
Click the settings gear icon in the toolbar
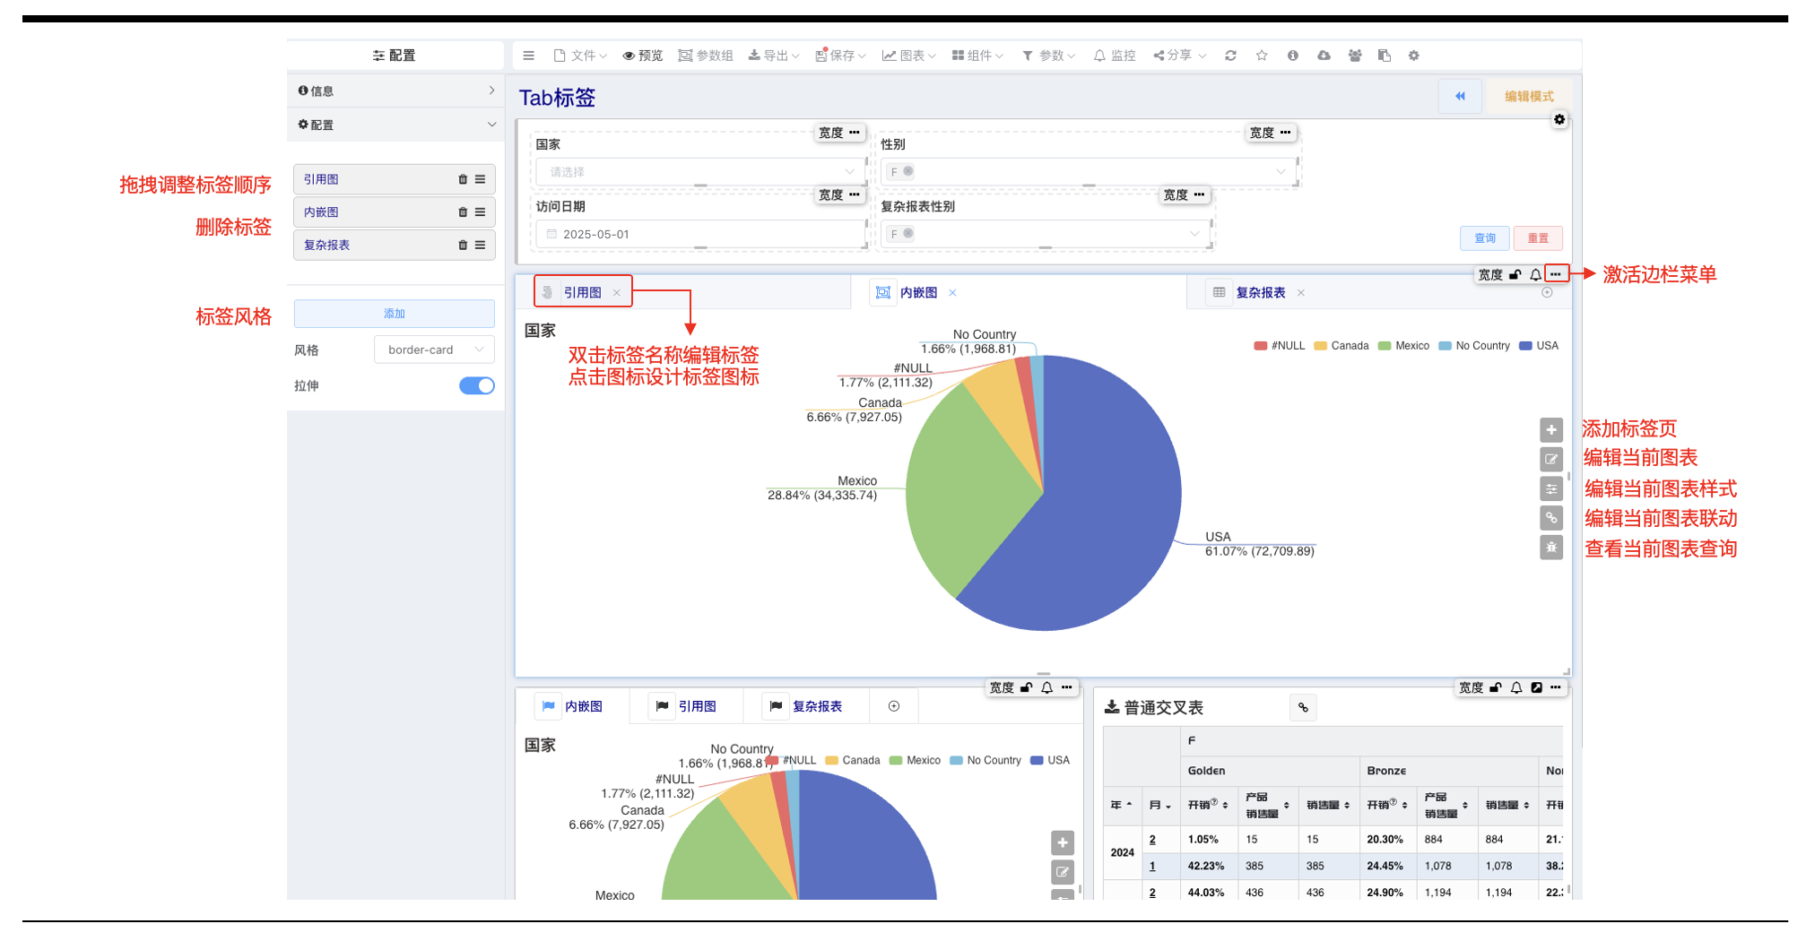[1414, 56]
